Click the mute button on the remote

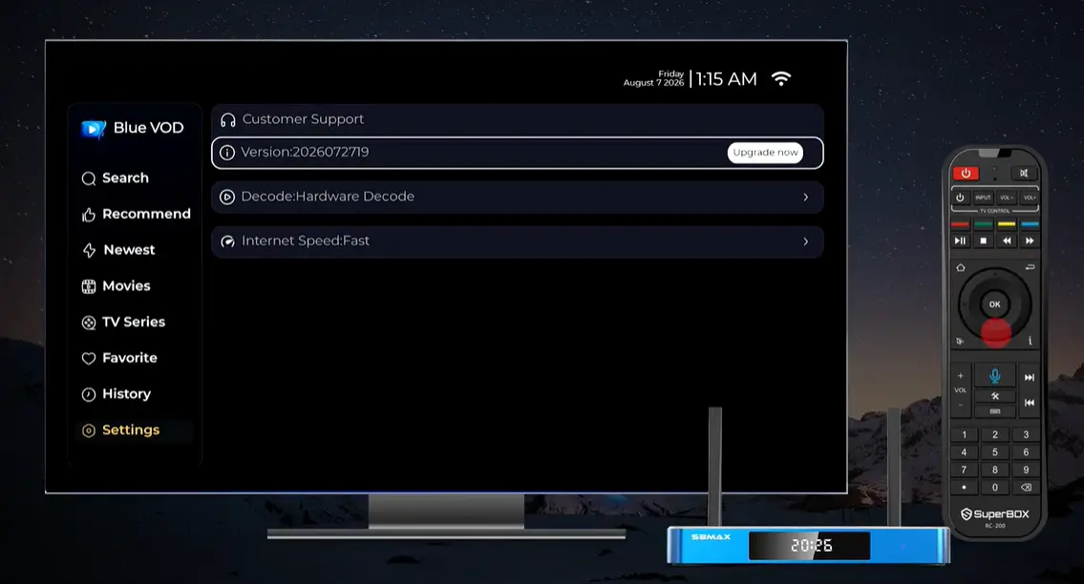click(1024, 174)
